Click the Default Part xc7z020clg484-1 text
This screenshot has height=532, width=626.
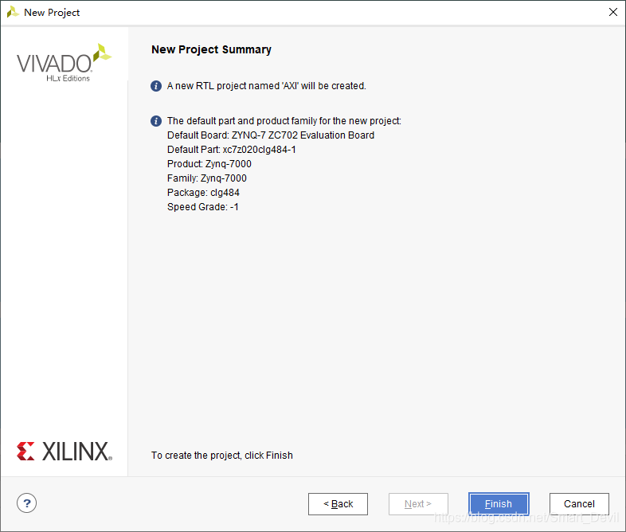point(232,150)
